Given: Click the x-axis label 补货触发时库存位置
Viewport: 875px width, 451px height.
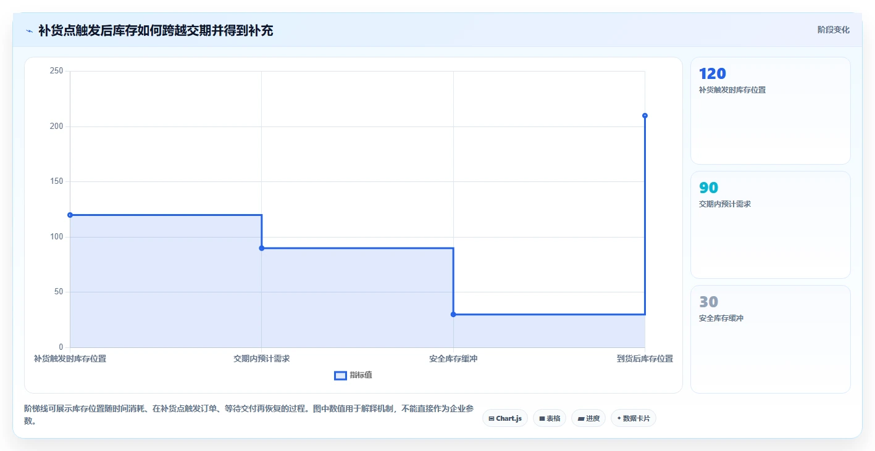Looking at the screenshot, I should pos(70,358).
